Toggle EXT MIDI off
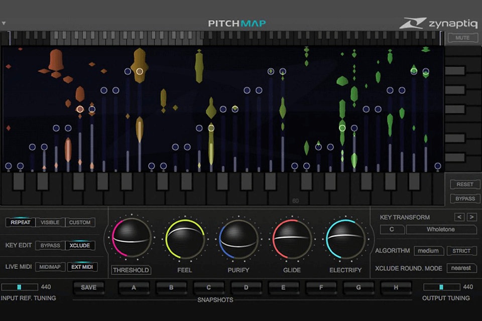Viewport: 482px width, 321px height. coord(81,267)
